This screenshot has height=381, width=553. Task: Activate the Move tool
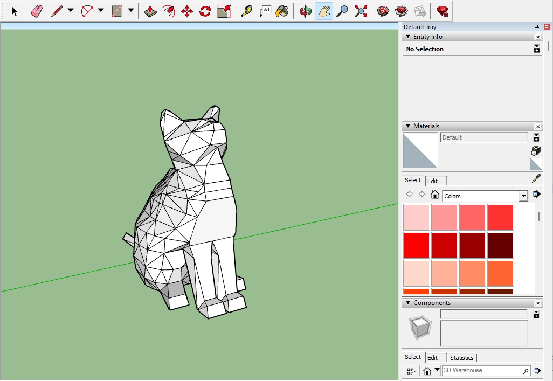point(187,10)
